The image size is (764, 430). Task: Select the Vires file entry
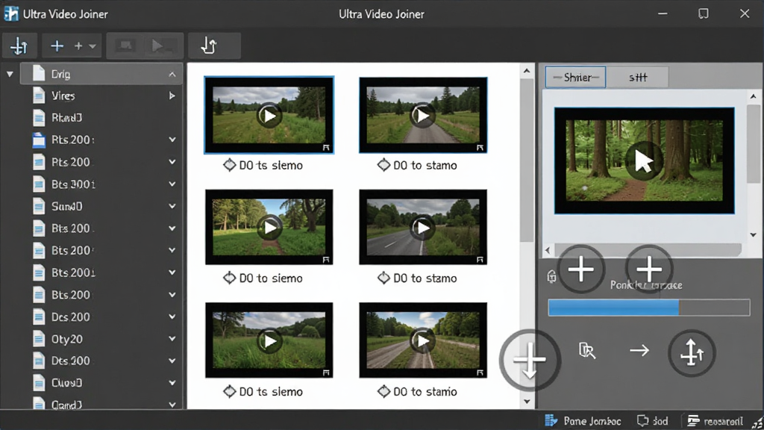point(63,96)
